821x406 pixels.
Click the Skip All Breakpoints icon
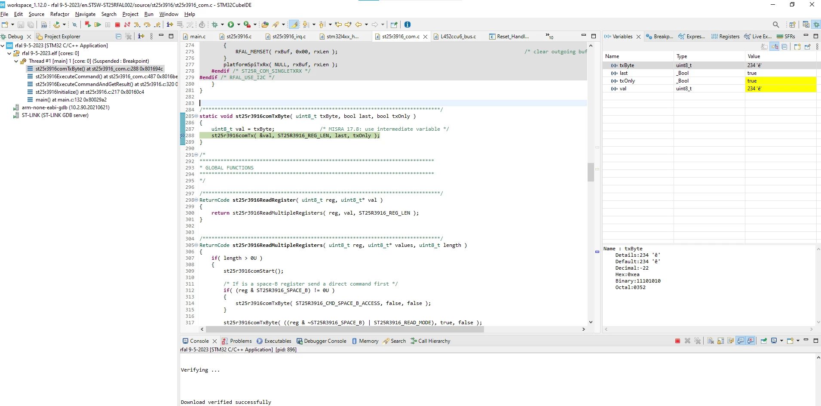(74, 25)
